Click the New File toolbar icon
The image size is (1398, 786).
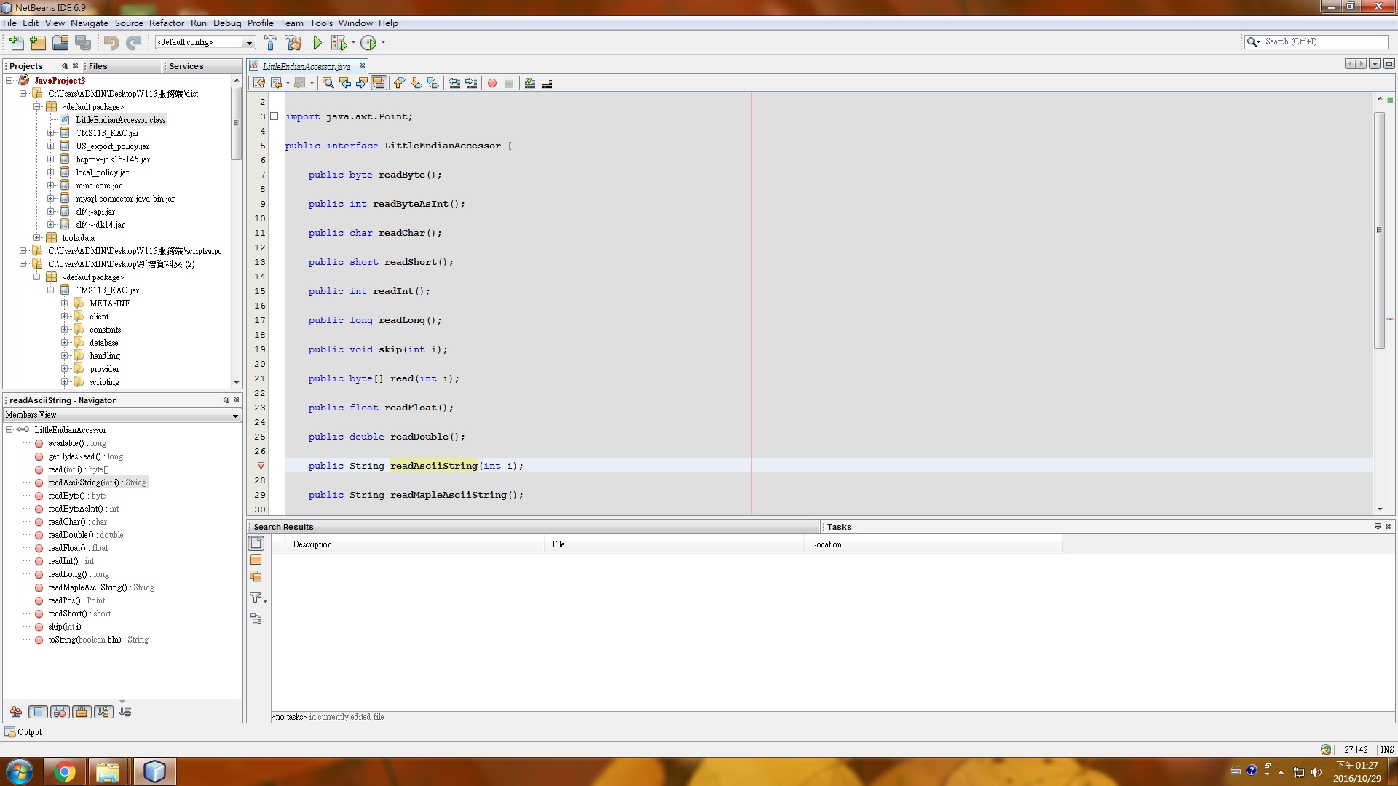pyautogui.click(x=17, y=43)
